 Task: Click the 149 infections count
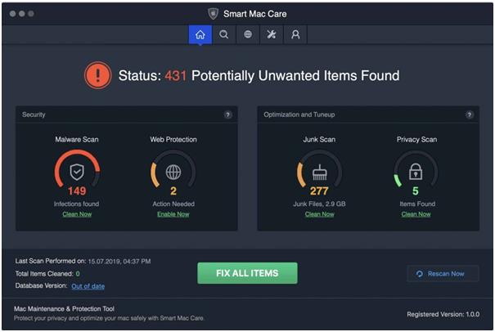click(x=77, y=191)
